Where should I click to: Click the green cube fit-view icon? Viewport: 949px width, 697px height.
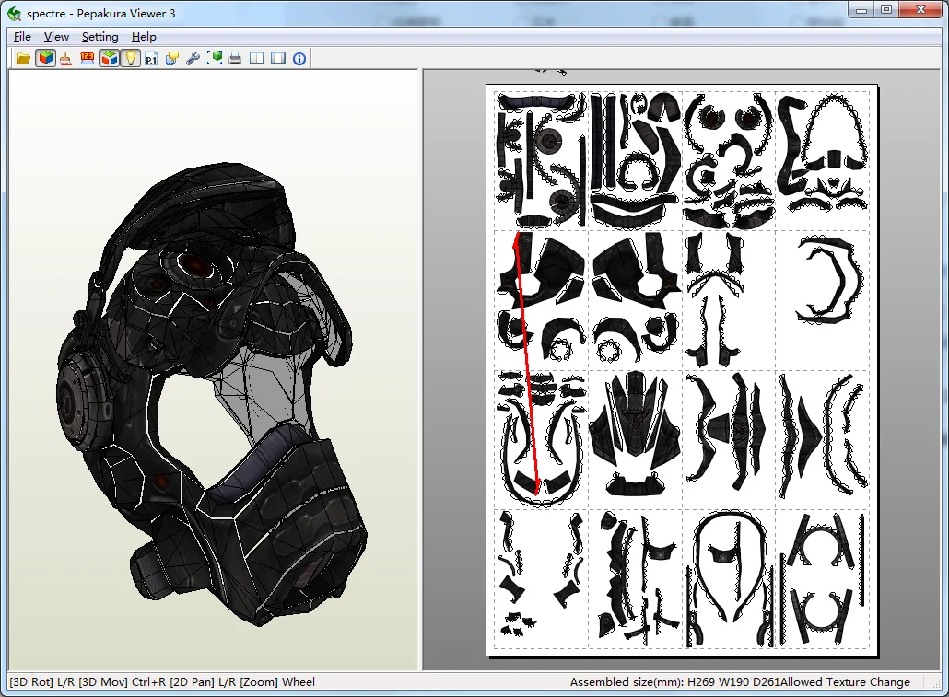tap(215, 59)
